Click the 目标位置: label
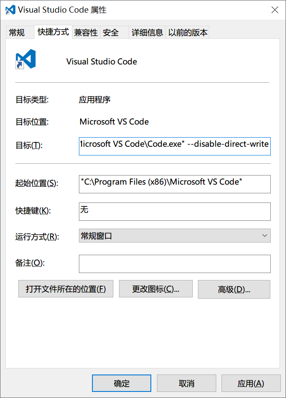 point(32,122)
